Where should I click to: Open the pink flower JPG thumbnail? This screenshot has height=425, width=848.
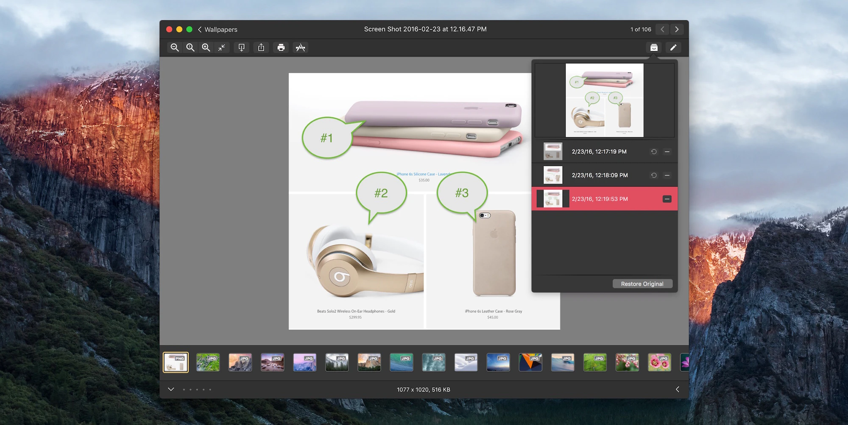659,362
